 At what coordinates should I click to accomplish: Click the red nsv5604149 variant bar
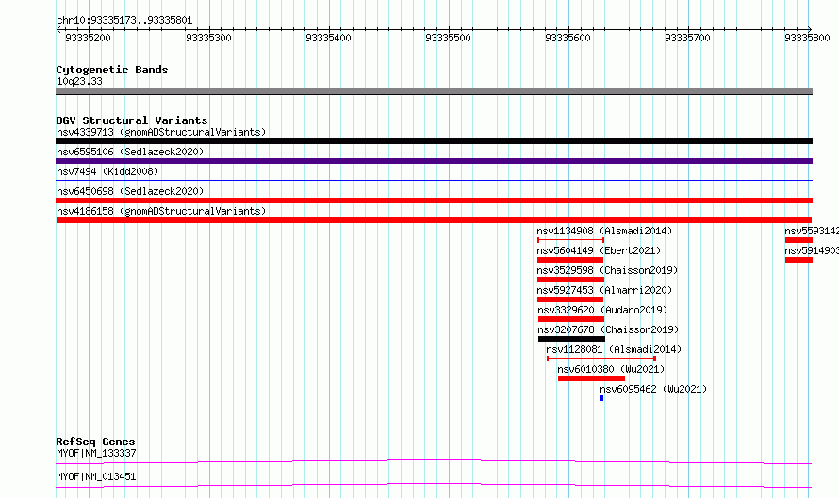[x=570, y=260]
